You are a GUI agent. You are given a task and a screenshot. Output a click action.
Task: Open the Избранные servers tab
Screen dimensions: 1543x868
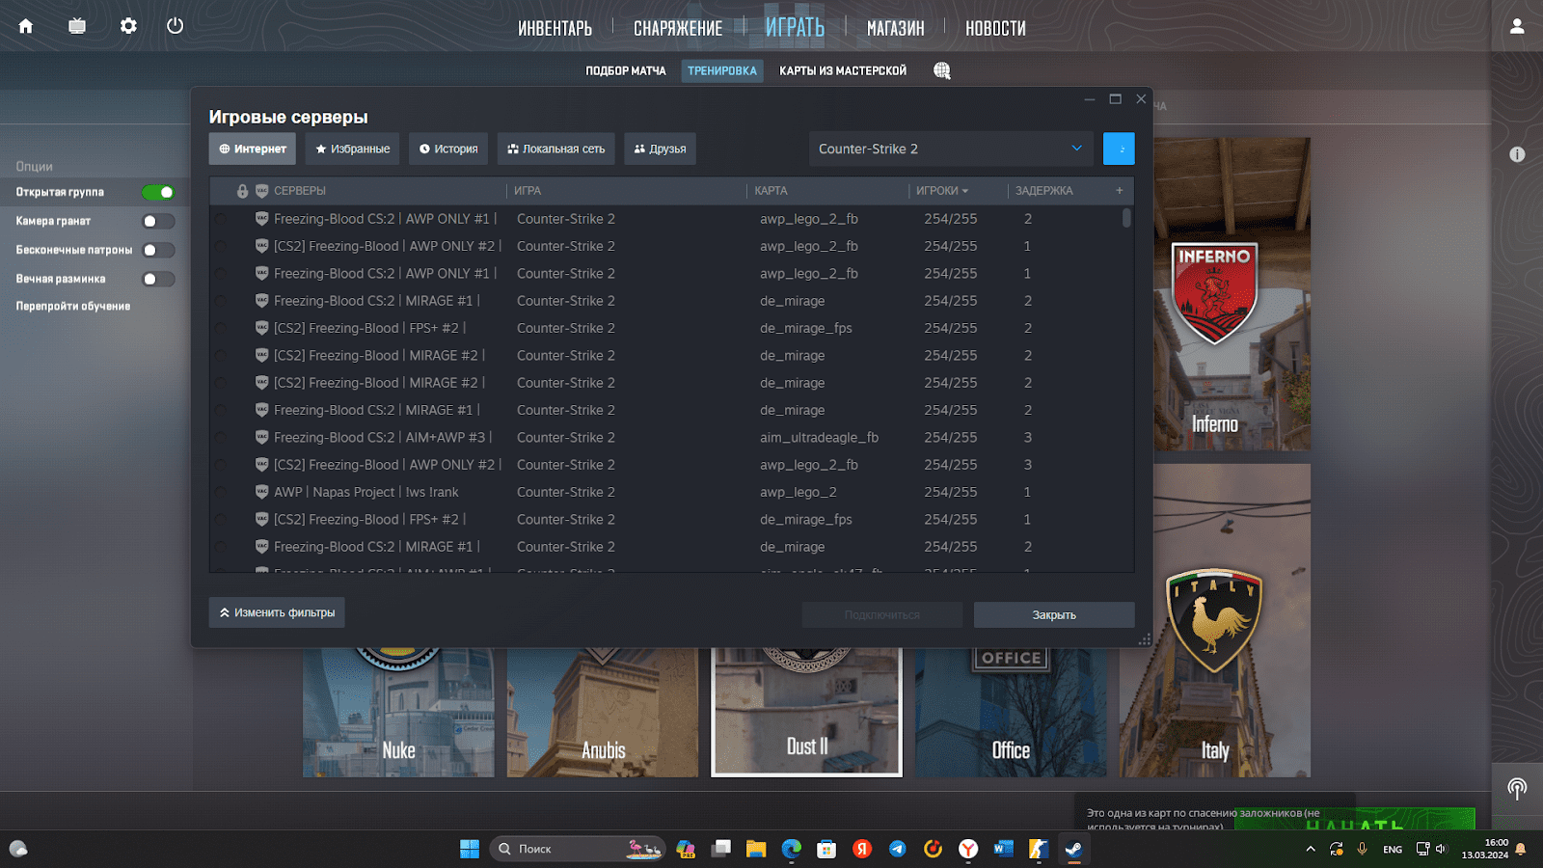click(353, 149)
